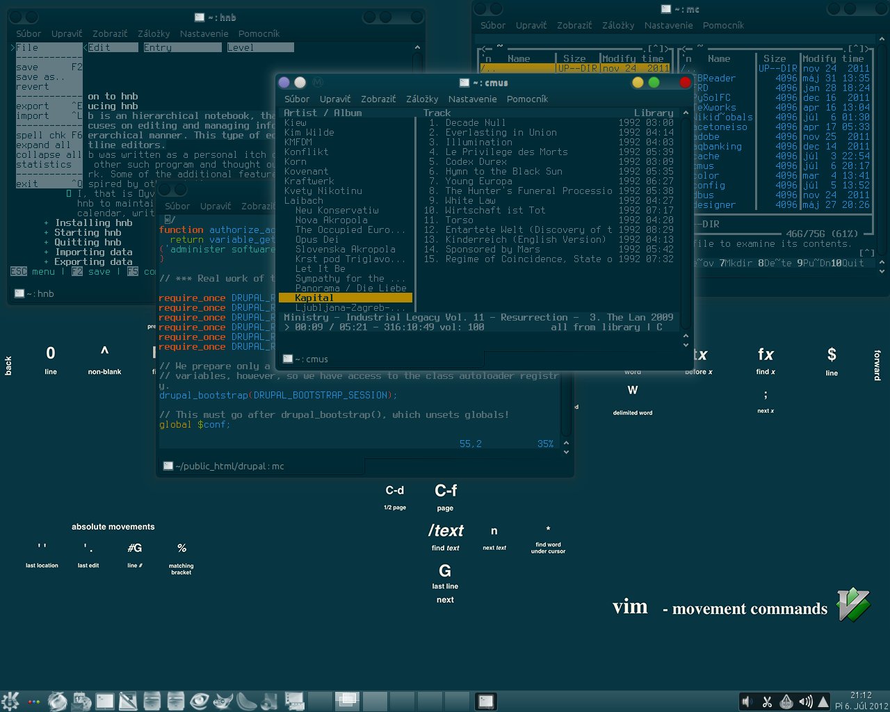Open Súbor menu in cmus window
The height and width of the screenshot is (712, 890).
coord(297,99)
